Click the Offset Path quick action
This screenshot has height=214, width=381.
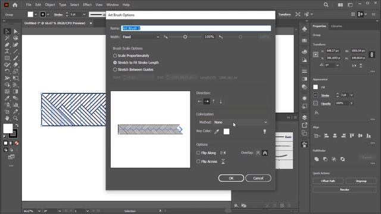(328, 181)
